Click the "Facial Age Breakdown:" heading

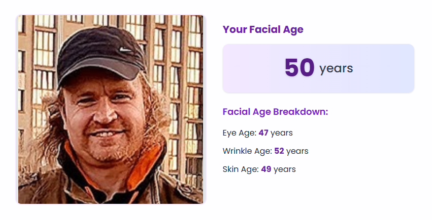(x=275, y=112)
